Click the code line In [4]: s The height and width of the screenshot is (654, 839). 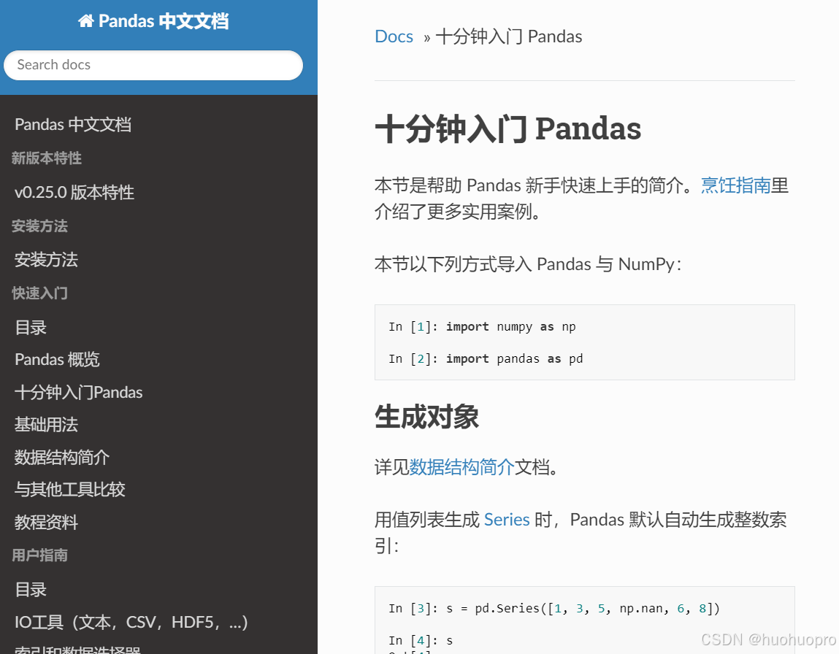(x=421, y=641)
